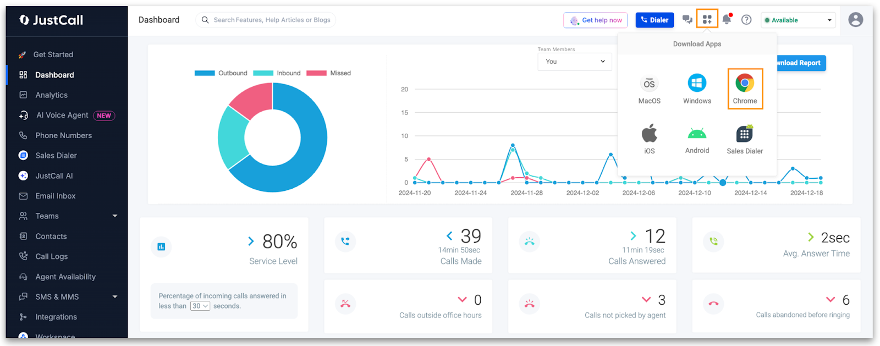
Task: Open the 30 seconds threshold dropdown
Action: tap(200, 306)
